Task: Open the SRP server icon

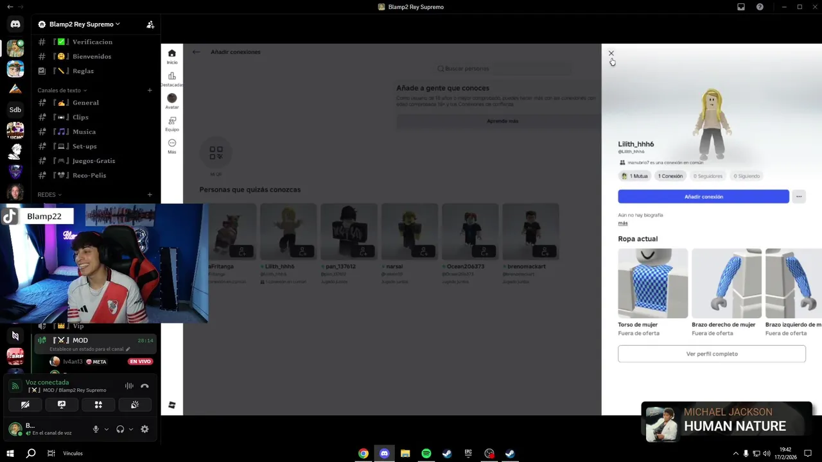Action: click(15, 356)
